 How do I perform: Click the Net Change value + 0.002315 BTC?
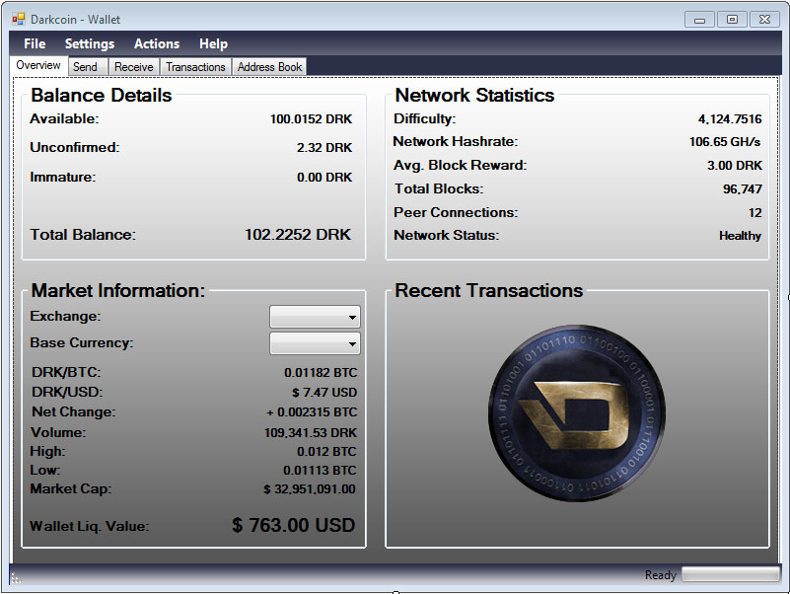pos(312,412)
